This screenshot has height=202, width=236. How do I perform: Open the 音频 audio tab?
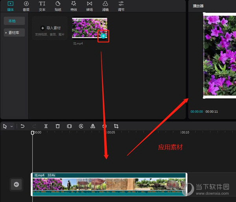[26, 6]
